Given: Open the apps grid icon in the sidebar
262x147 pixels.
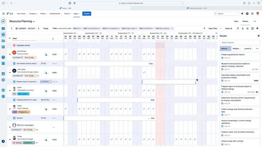Looking at the screenshot, I should (3, 73).
